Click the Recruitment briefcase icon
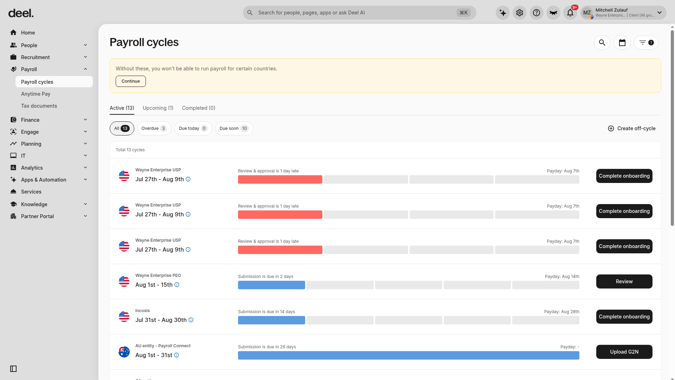 click(x=13, y=57)
